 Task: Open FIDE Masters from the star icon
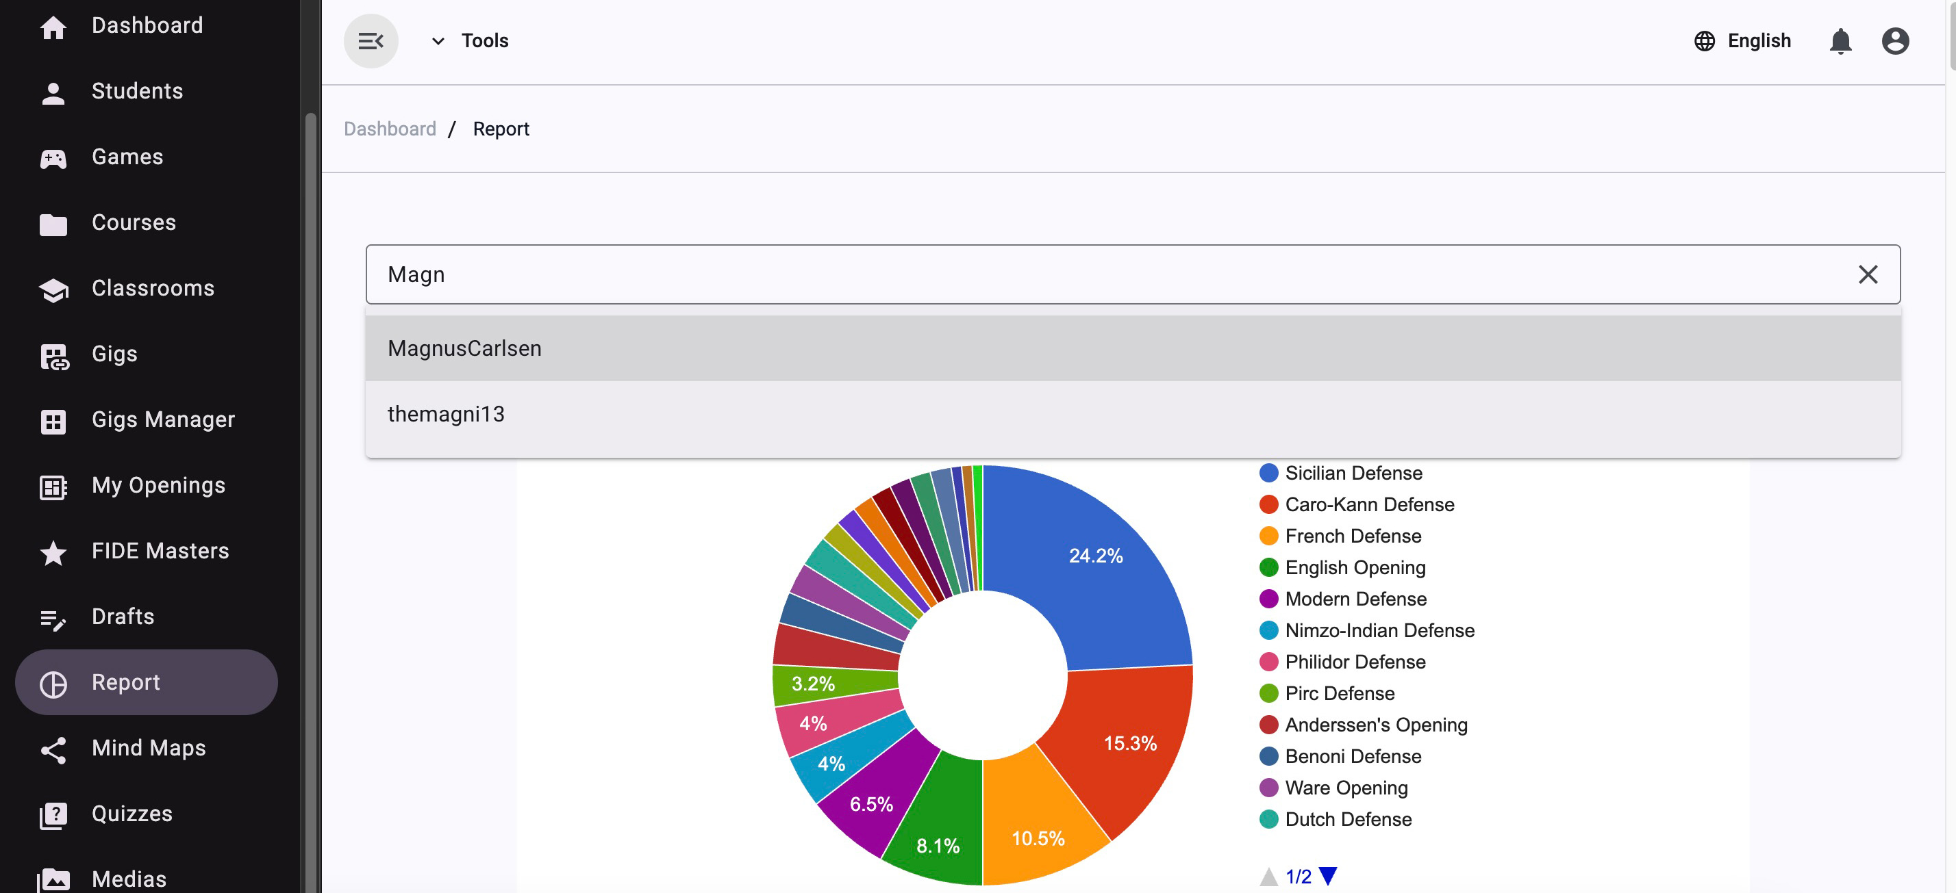53,552
